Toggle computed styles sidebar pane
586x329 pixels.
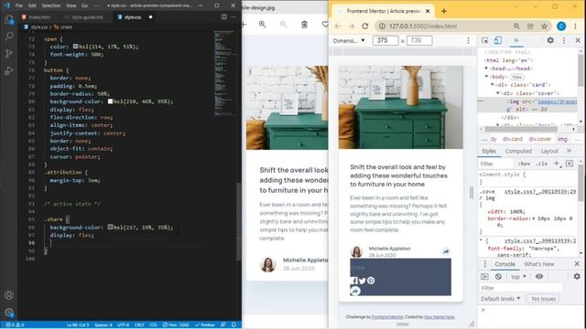pyautogui.click(x=570, y=164)
